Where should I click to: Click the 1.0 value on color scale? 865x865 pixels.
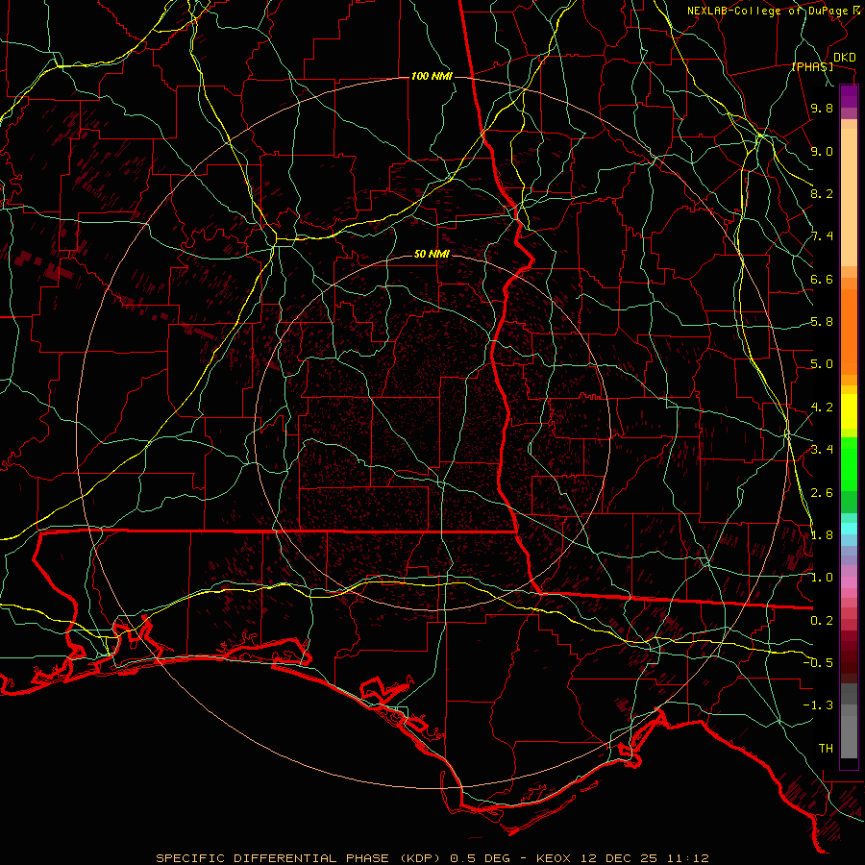point(822,578)
